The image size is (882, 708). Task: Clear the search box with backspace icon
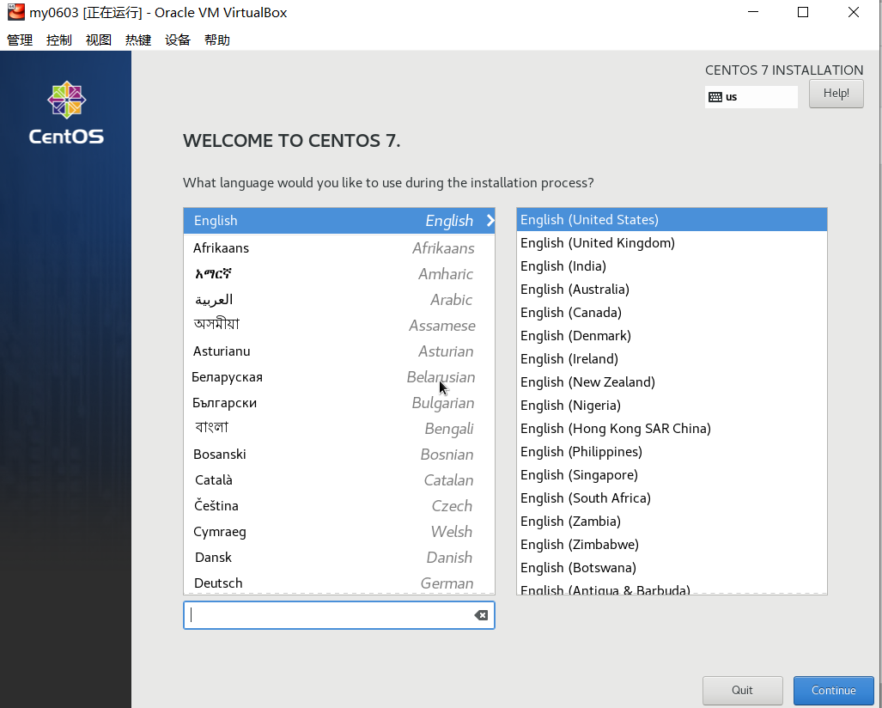click(481, 615)
